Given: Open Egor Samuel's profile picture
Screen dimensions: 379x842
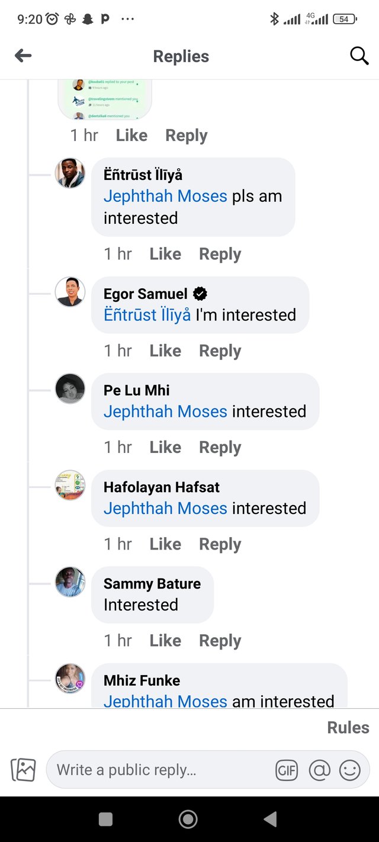Looking at the screenshot, I should click(70, 292).
